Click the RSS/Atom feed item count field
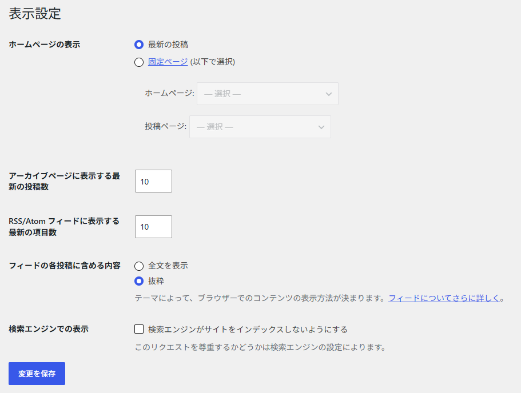 pos(153,227)
